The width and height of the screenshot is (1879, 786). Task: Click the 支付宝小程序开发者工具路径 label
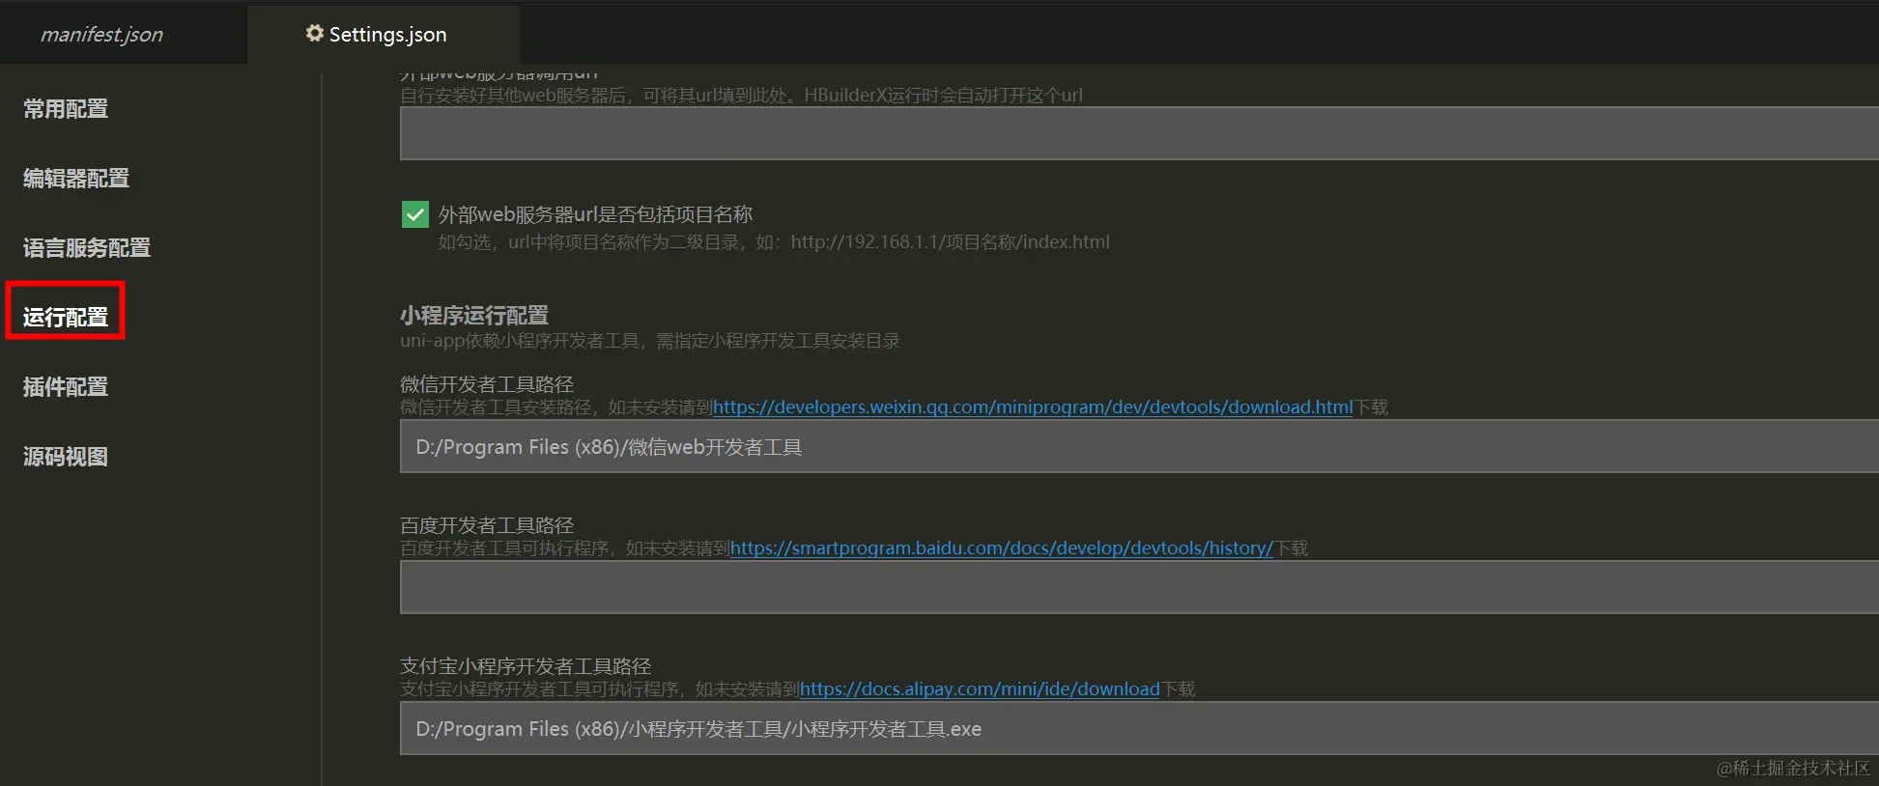tap(526, 666)
